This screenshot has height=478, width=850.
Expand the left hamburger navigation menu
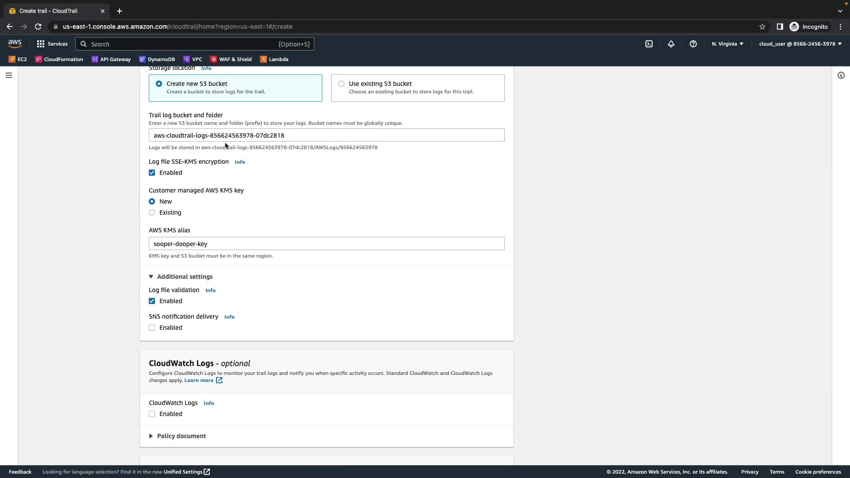(x=8, y=75)
